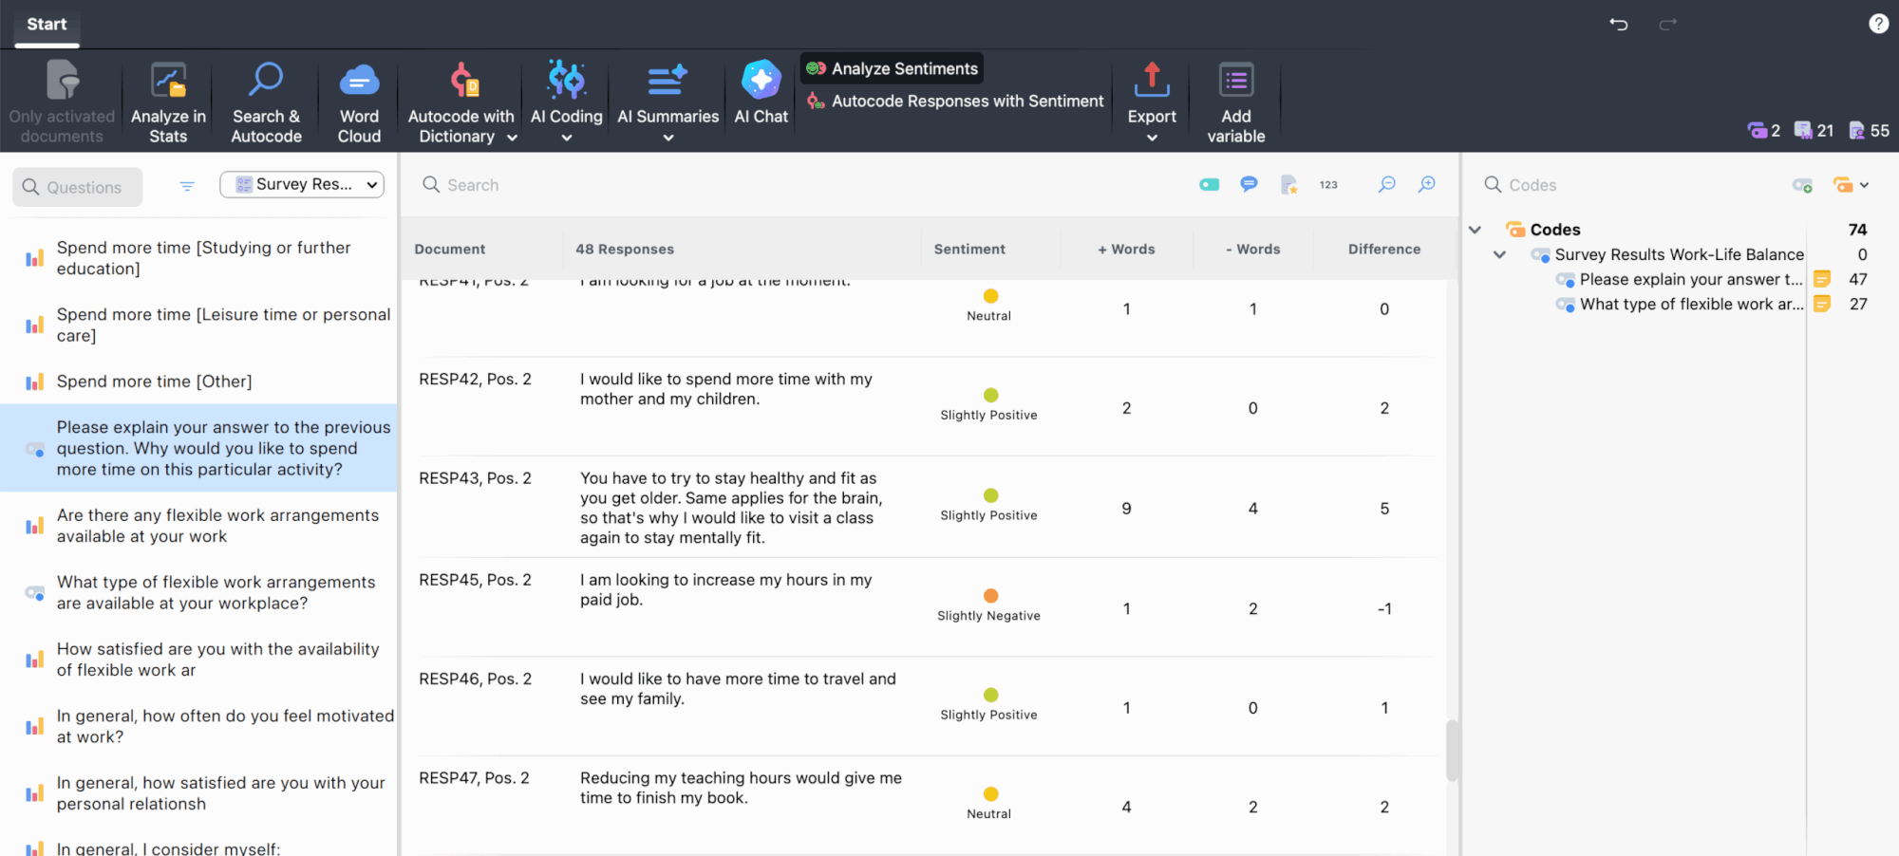Collapse the Survey Results Work-Life Balance code
The image size is (1899, 856).
coord(1499,254)
